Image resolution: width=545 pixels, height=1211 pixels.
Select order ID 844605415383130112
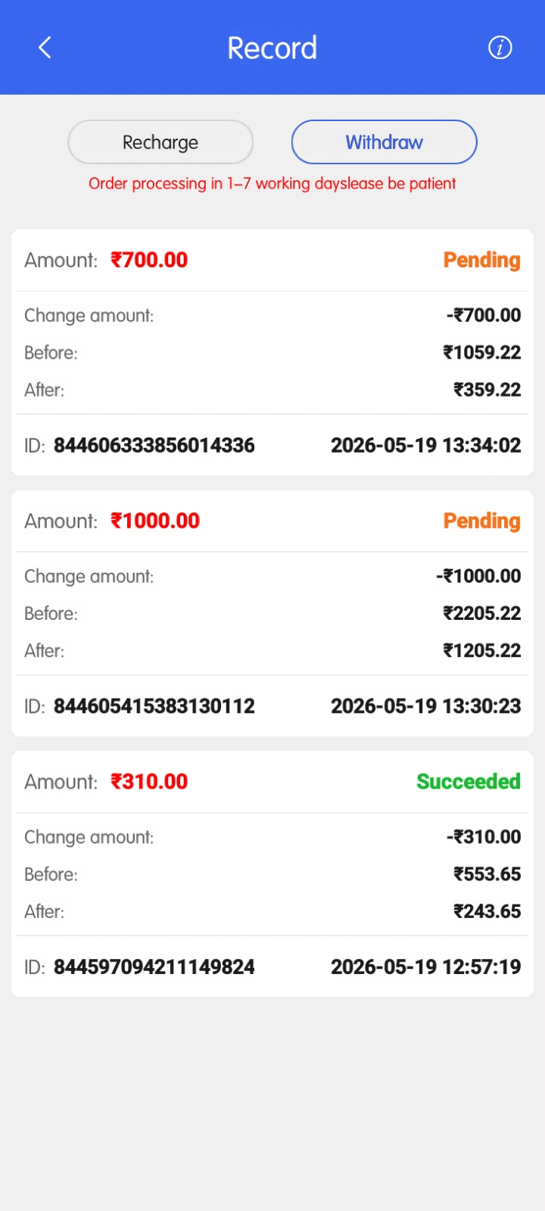154,706
